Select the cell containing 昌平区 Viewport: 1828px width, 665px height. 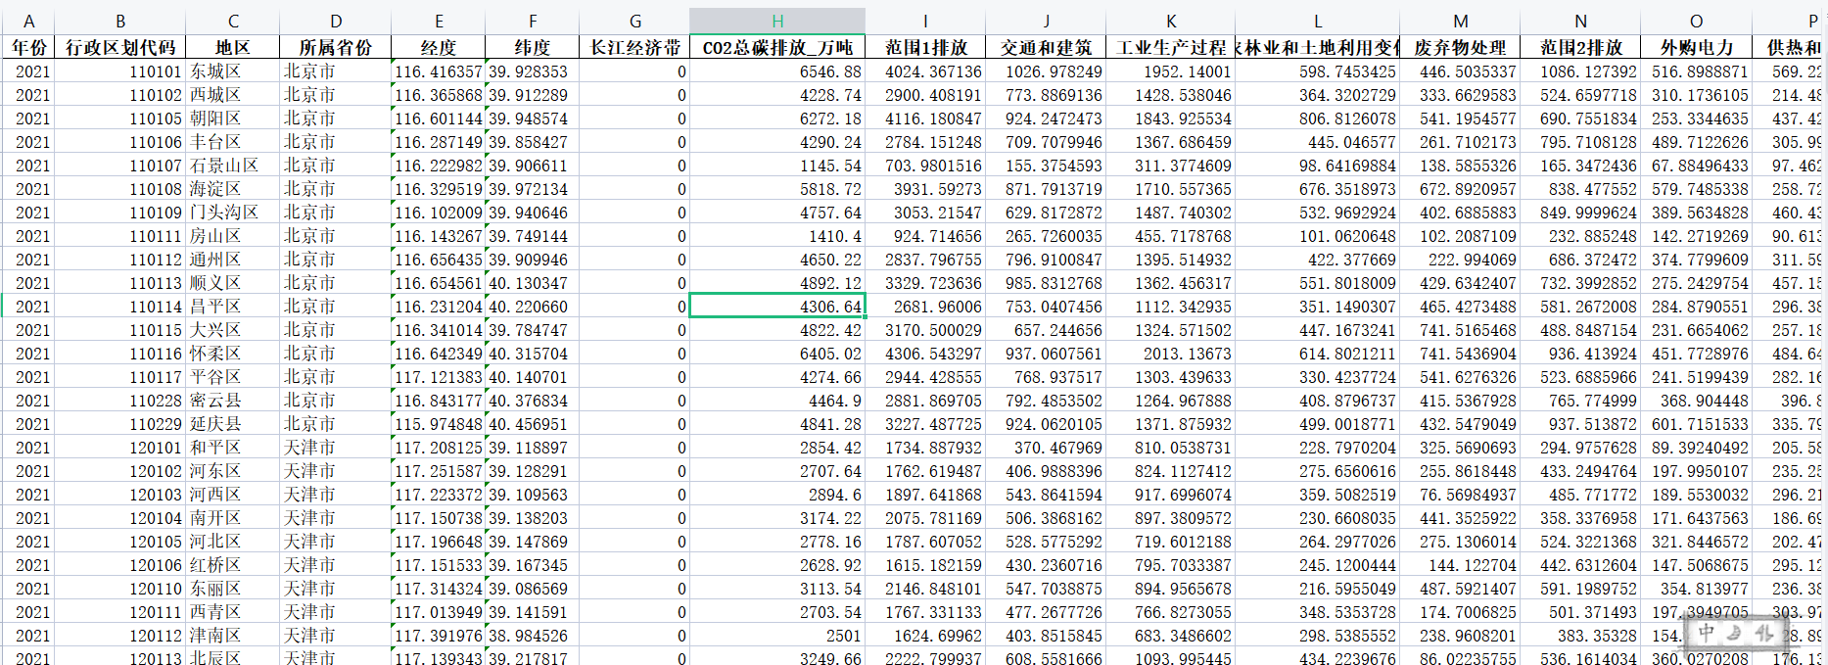pos(233,307)
